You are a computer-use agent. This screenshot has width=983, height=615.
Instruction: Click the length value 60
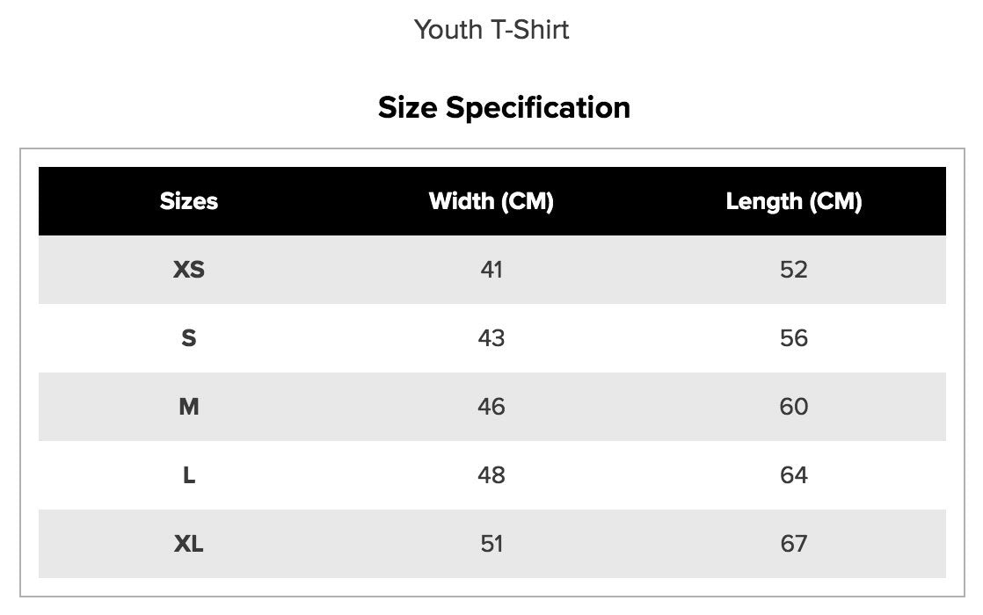point(793,407)
